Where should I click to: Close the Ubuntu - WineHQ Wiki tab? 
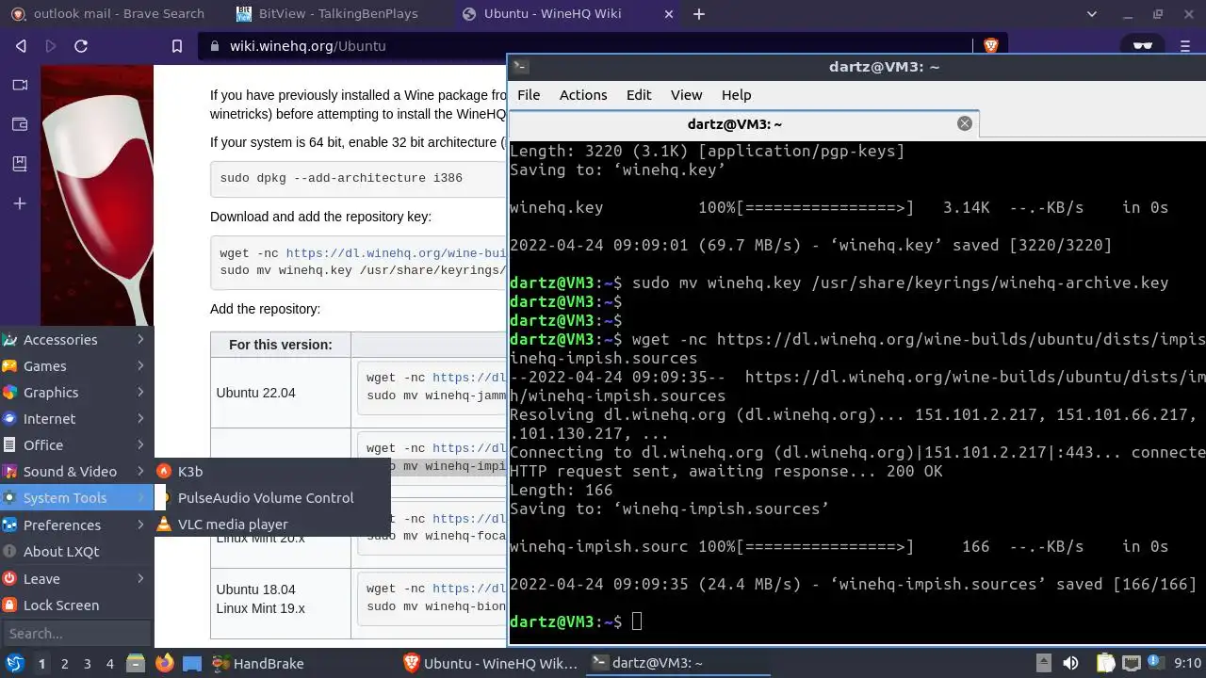670,14
